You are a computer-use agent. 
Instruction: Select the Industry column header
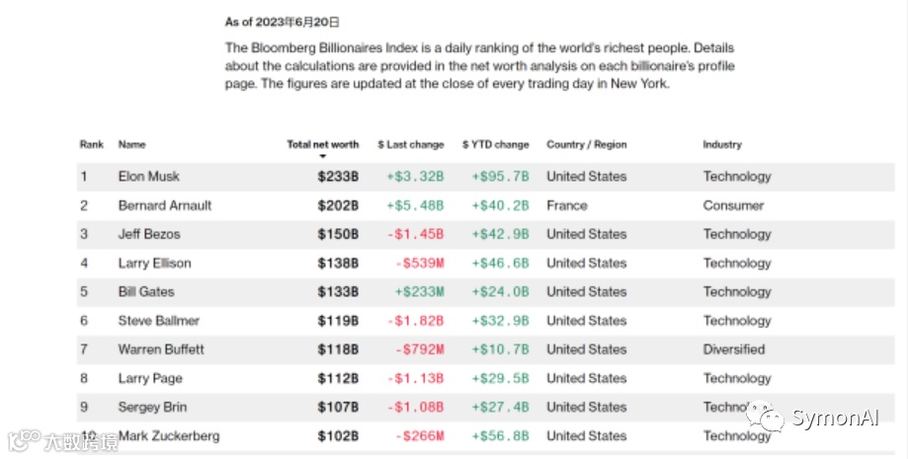pos(721,144)
